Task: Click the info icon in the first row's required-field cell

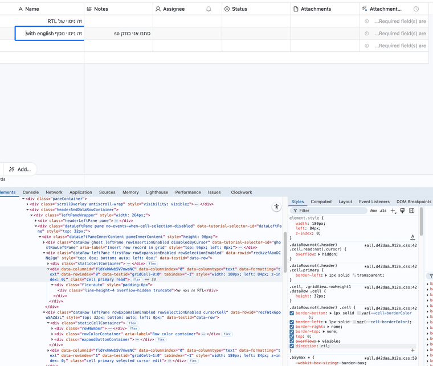Action: (x=366, y=21)
